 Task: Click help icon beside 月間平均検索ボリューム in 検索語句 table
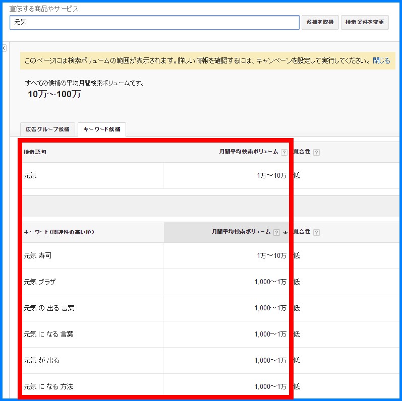tap(284, 152)
